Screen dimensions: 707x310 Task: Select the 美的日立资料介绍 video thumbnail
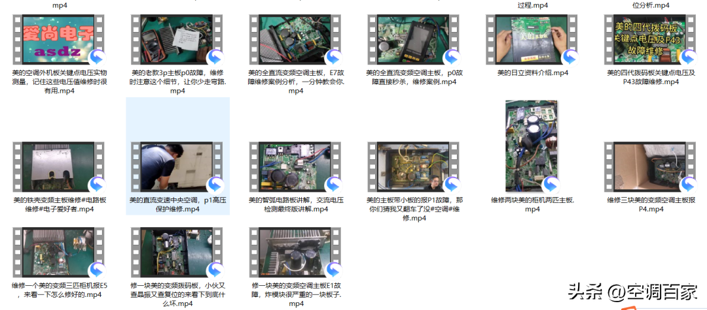point(532,39)
